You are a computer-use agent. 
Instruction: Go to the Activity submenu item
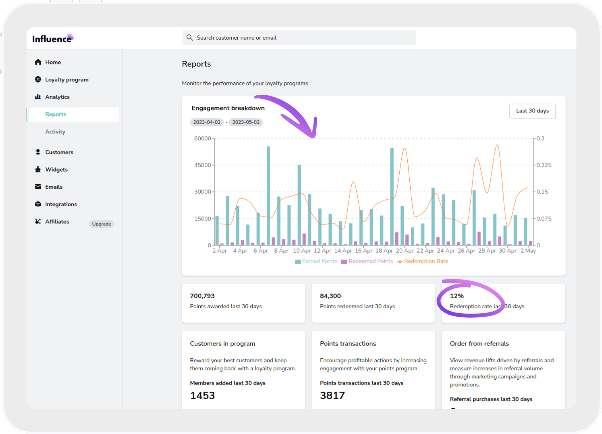click(55, 132)
